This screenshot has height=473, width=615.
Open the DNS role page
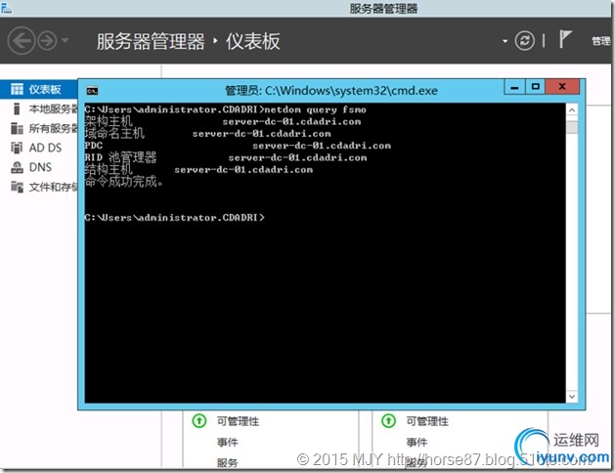click(x=39, y=167)
